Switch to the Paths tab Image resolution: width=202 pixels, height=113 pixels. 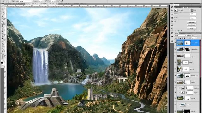coord(188,33)
